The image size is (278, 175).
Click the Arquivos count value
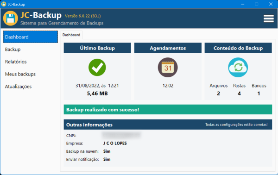tap(218, 94)
